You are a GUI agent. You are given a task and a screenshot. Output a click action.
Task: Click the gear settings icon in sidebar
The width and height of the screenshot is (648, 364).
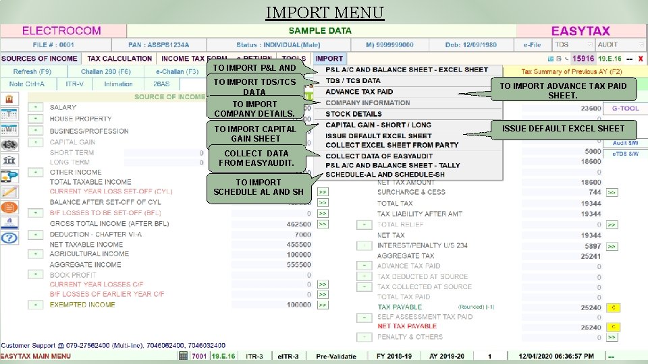click(x=9, y=145)
